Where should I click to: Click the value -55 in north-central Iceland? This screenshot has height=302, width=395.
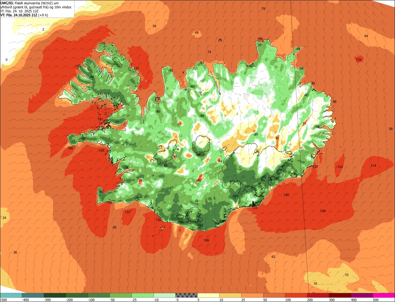coord(202,116)
